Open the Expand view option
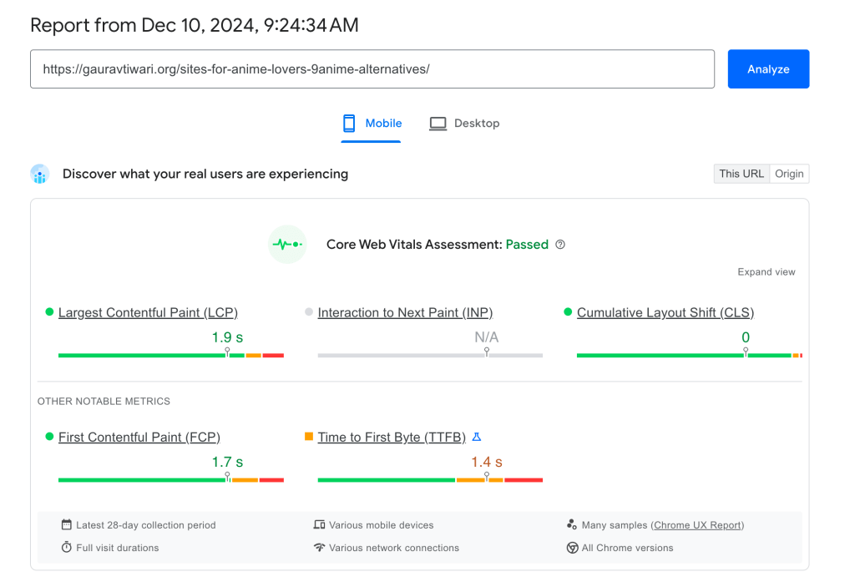Viewport: 855px width, 582px height. point(766,271)
